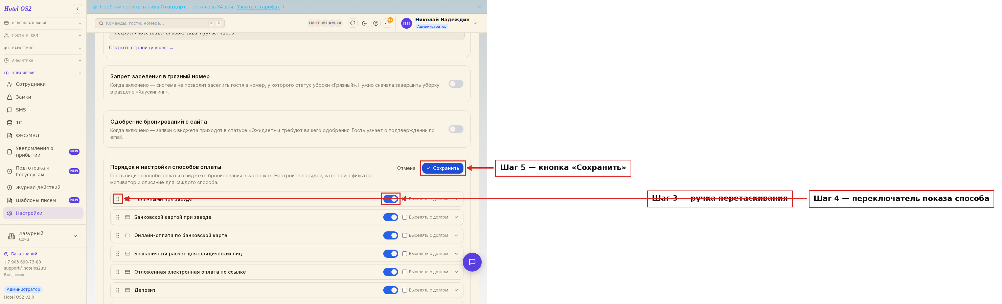Switch to dark mode with the moon icon

point(364,23)
